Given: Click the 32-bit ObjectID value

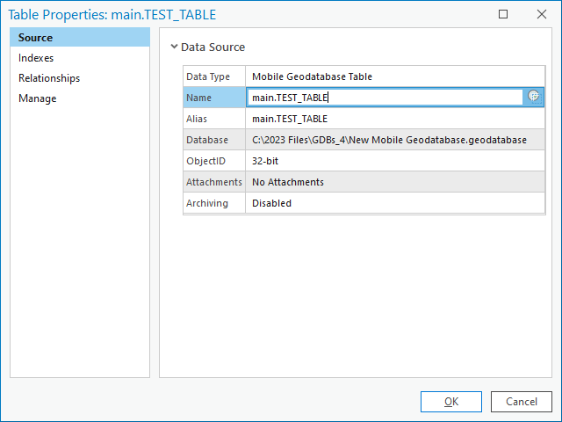Looking at the screenshot, I should [x=266, y=161].
